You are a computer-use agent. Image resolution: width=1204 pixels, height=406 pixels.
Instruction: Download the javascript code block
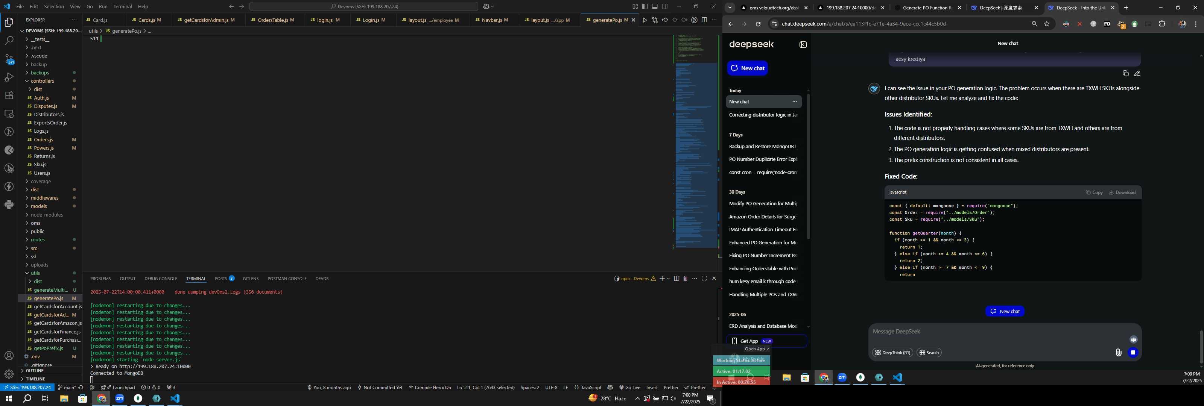point(1122,192)
